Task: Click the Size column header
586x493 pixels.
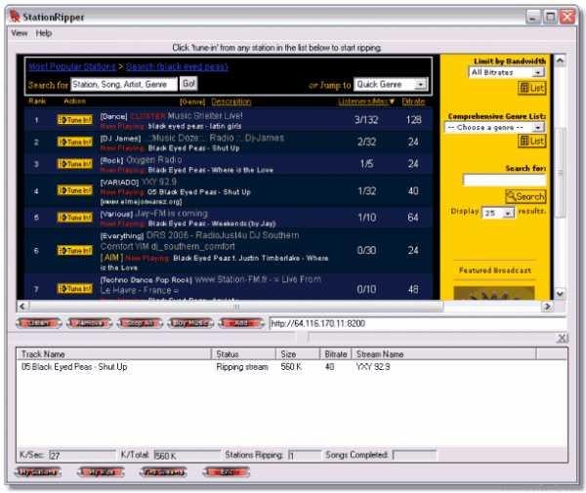Action: 298,353
